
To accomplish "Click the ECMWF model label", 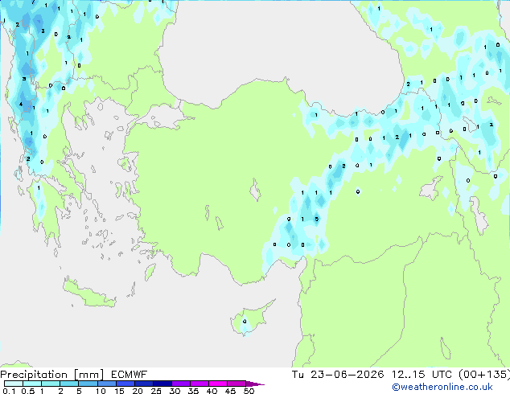I will (130, 375).
